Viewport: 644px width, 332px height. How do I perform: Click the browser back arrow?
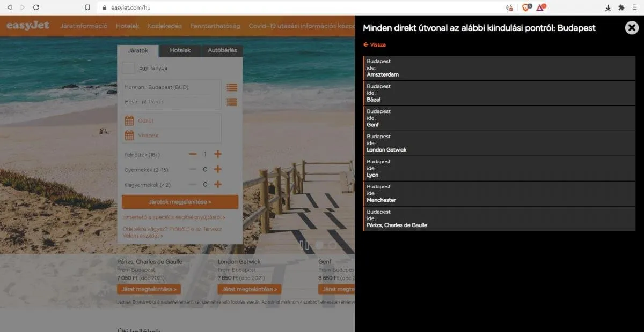pos(9,7)
